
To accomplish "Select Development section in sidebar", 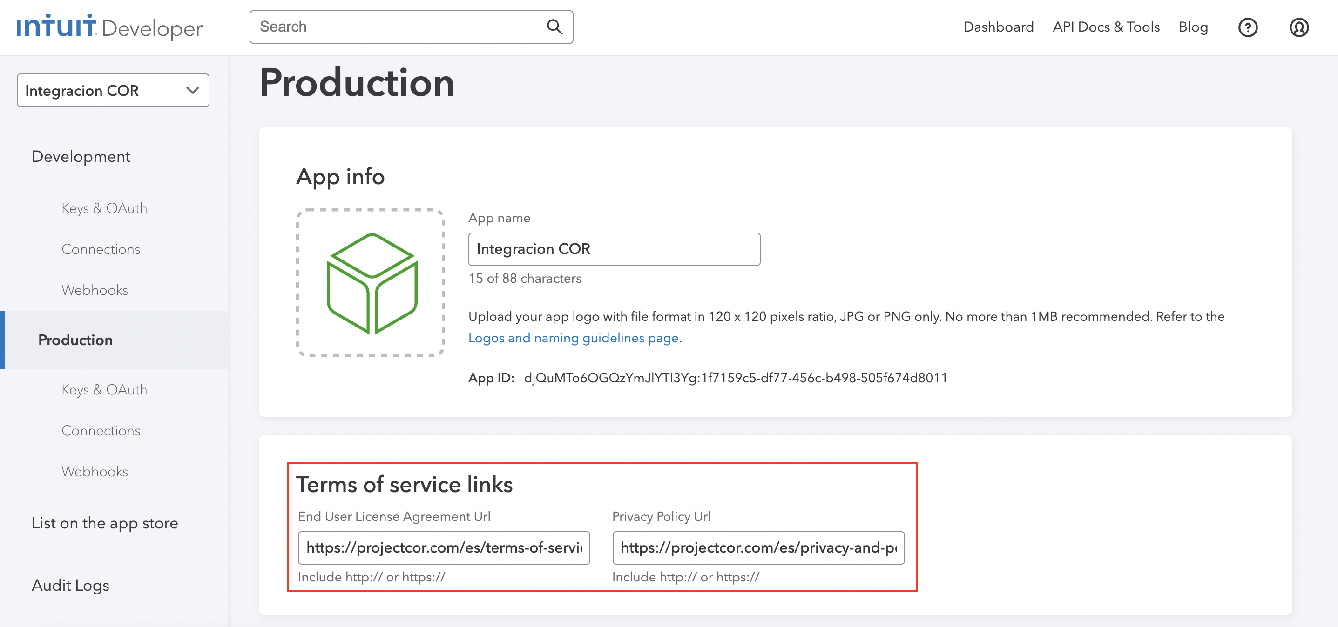I will [81, 156].
